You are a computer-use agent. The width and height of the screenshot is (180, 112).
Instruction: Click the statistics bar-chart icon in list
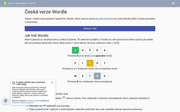click(x=44, y=106)
